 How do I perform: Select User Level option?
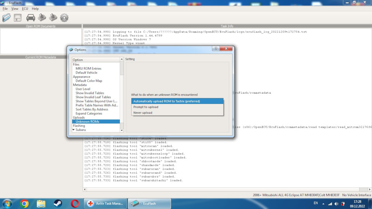pos(83,89)
